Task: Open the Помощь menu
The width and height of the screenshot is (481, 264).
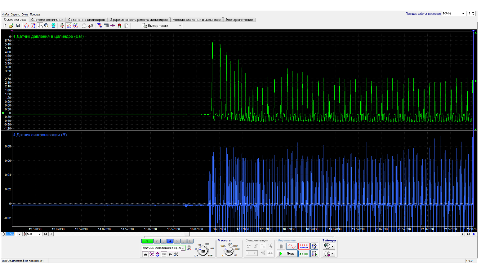Action: [35, 14]
